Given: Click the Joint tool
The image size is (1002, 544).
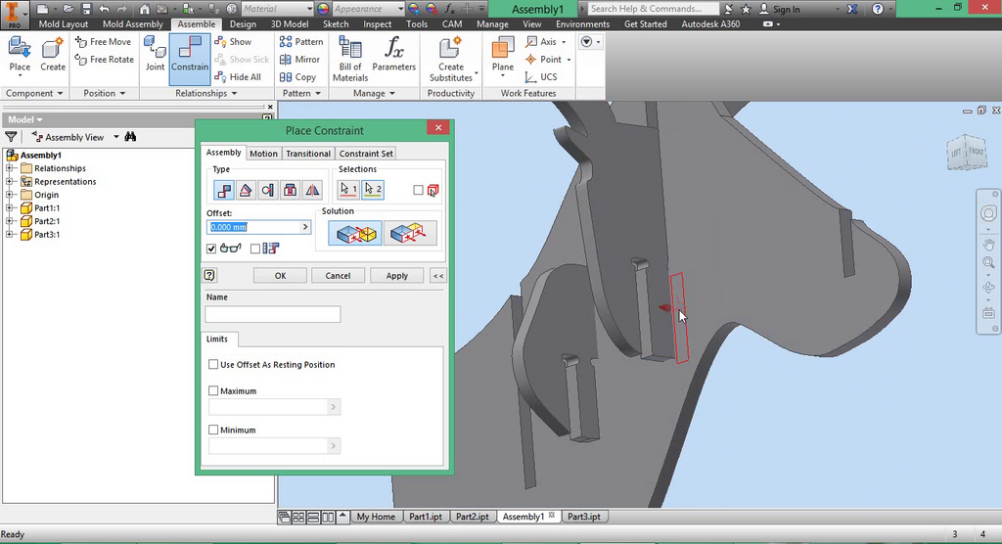Looking at the screenshot, I should (x=155, y=54).
